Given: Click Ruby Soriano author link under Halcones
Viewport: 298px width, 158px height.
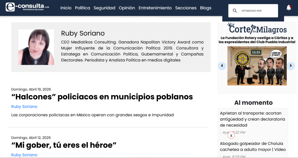Looking at the screenshot, I should pos(24,107).
